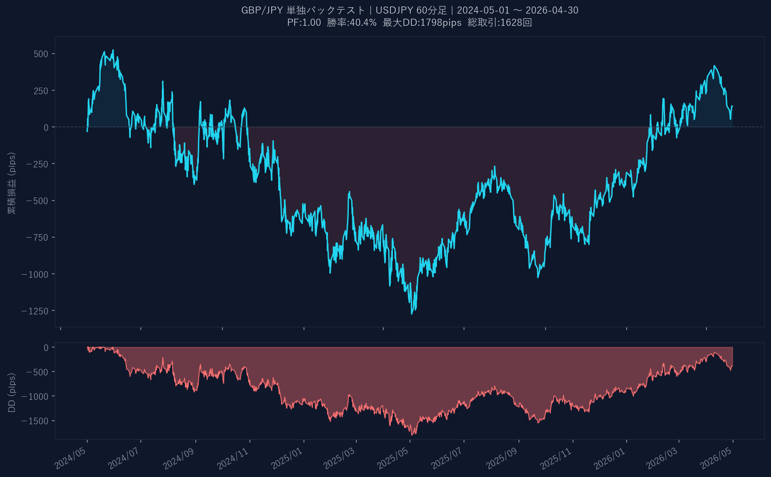The width and height of the screenshot is (771, 477).
Task: Click the "−1500" tick on the DD axis
Action: tap(35, 421)
